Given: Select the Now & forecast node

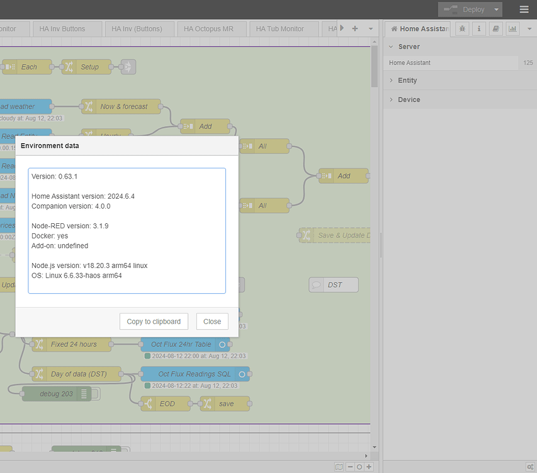Looking at the screenshot, I should point(121,107).
